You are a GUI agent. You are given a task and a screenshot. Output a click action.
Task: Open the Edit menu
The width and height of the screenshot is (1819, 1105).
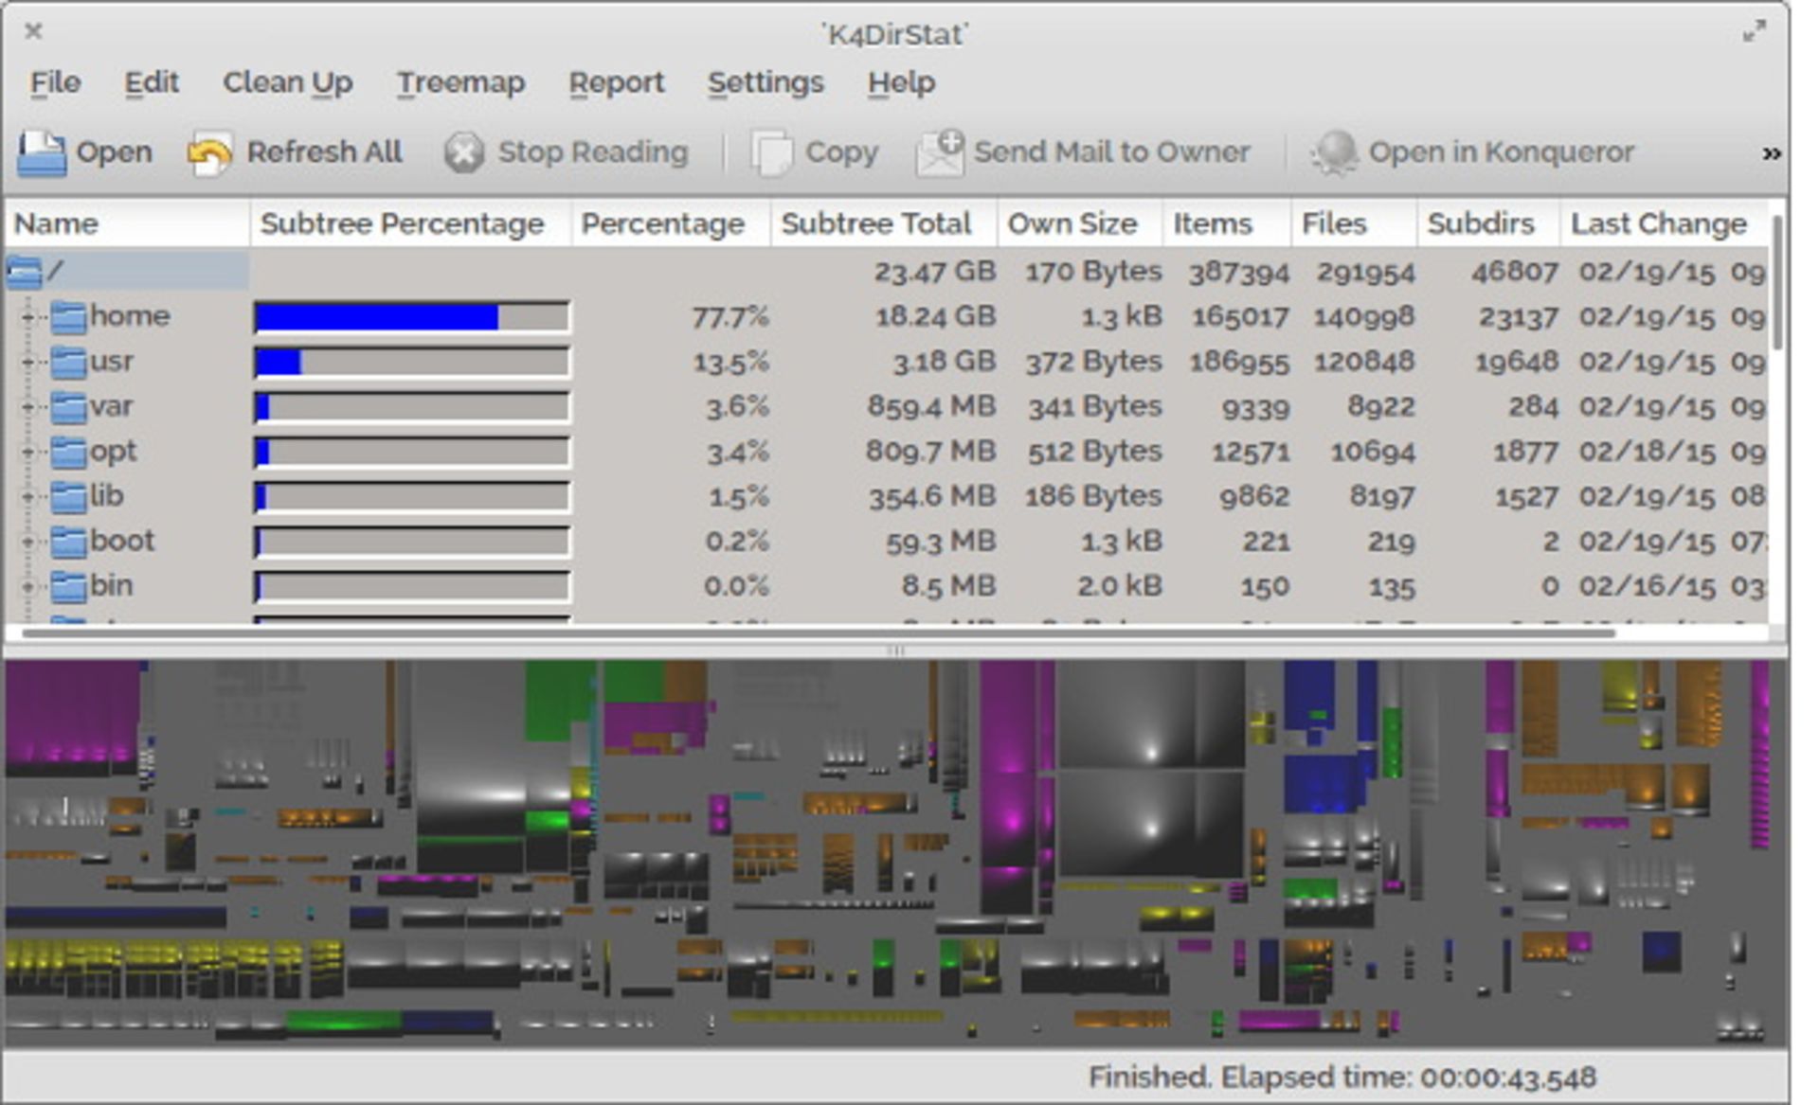(152, 83)
